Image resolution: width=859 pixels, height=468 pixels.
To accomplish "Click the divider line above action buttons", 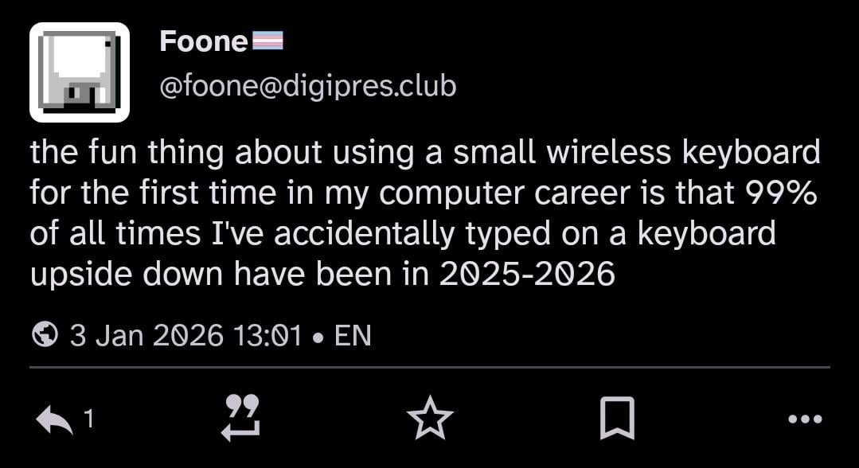I will tap(430, 368).
